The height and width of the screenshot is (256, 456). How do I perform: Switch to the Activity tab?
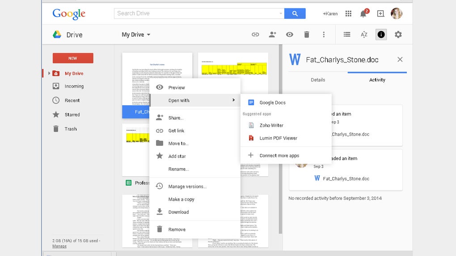click(377, 80)
